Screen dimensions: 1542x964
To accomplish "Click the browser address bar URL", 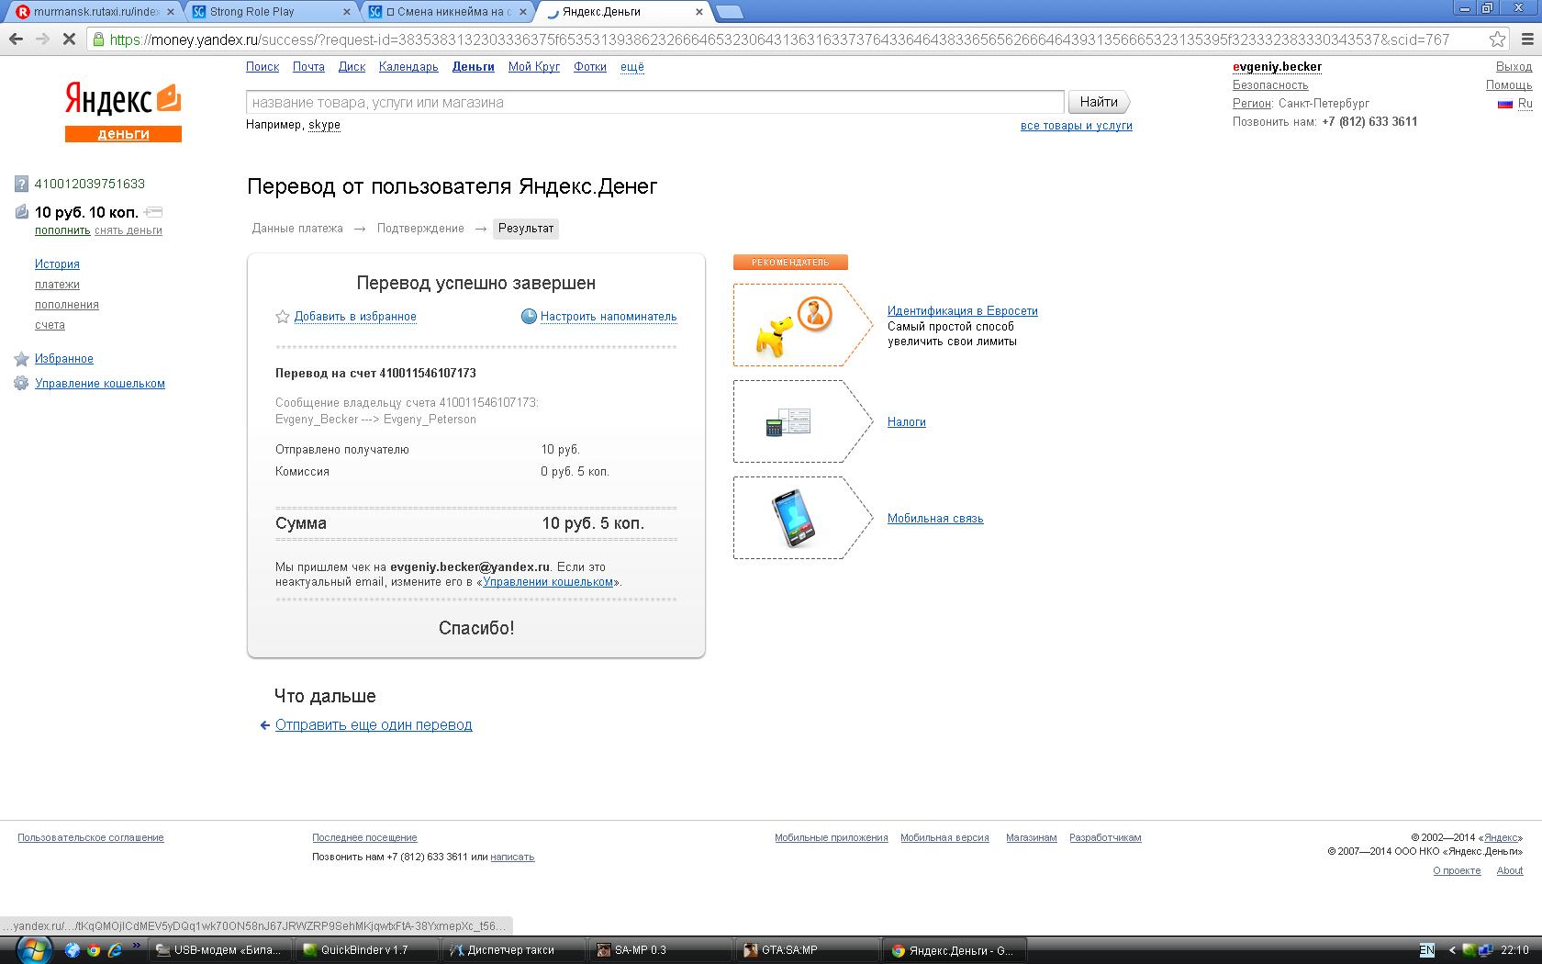I will coord(780,39).
